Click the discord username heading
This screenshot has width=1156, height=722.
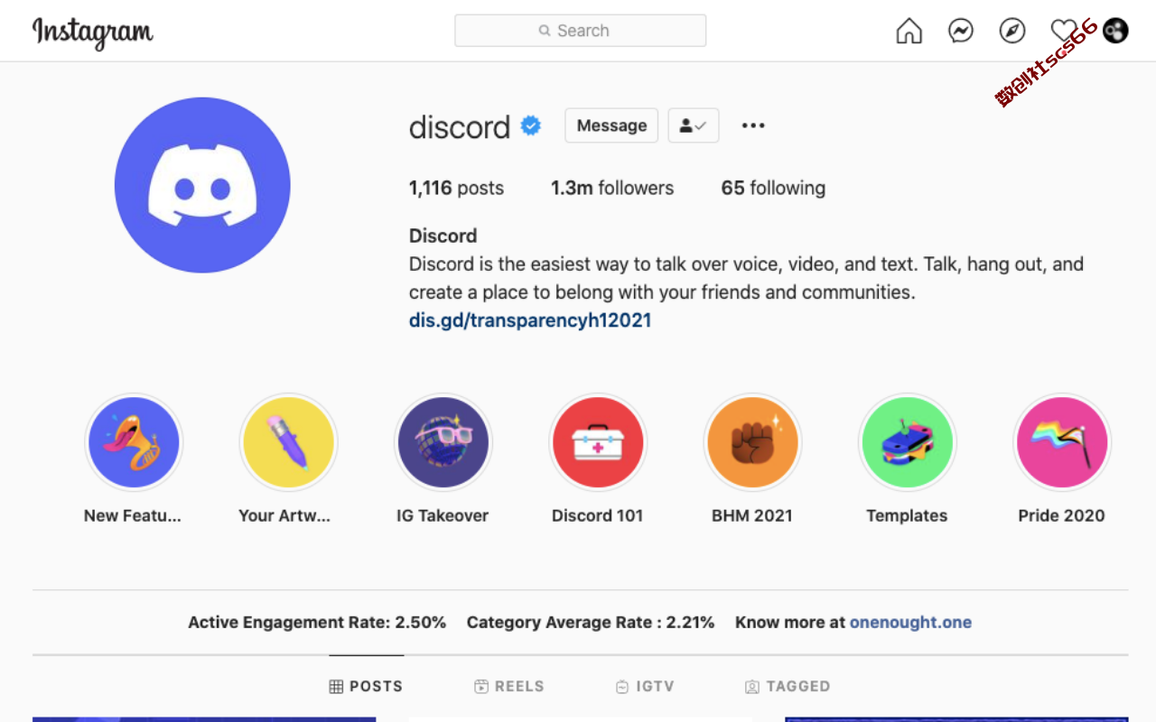460,126
